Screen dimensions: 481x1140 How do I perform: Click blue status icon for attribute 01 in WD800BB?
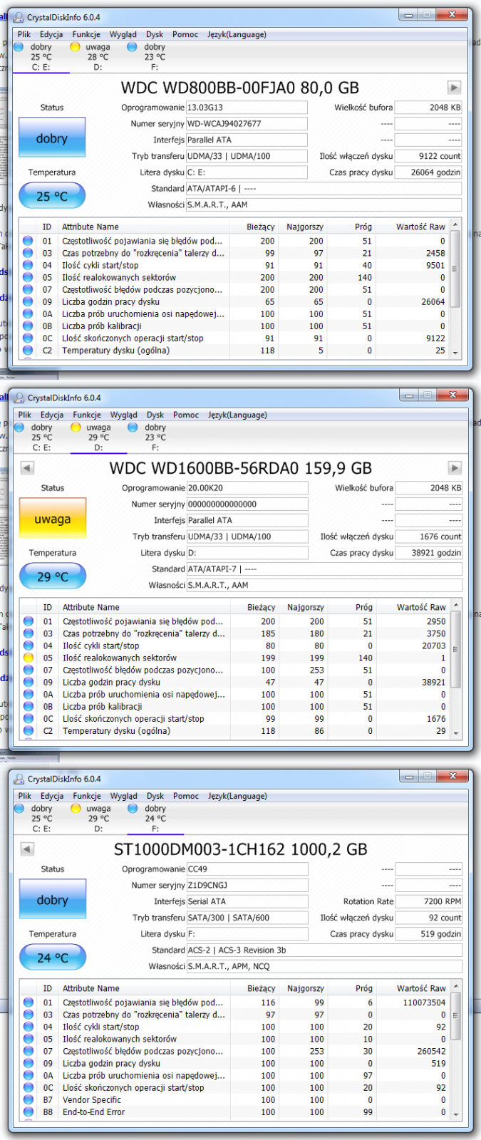28,241
